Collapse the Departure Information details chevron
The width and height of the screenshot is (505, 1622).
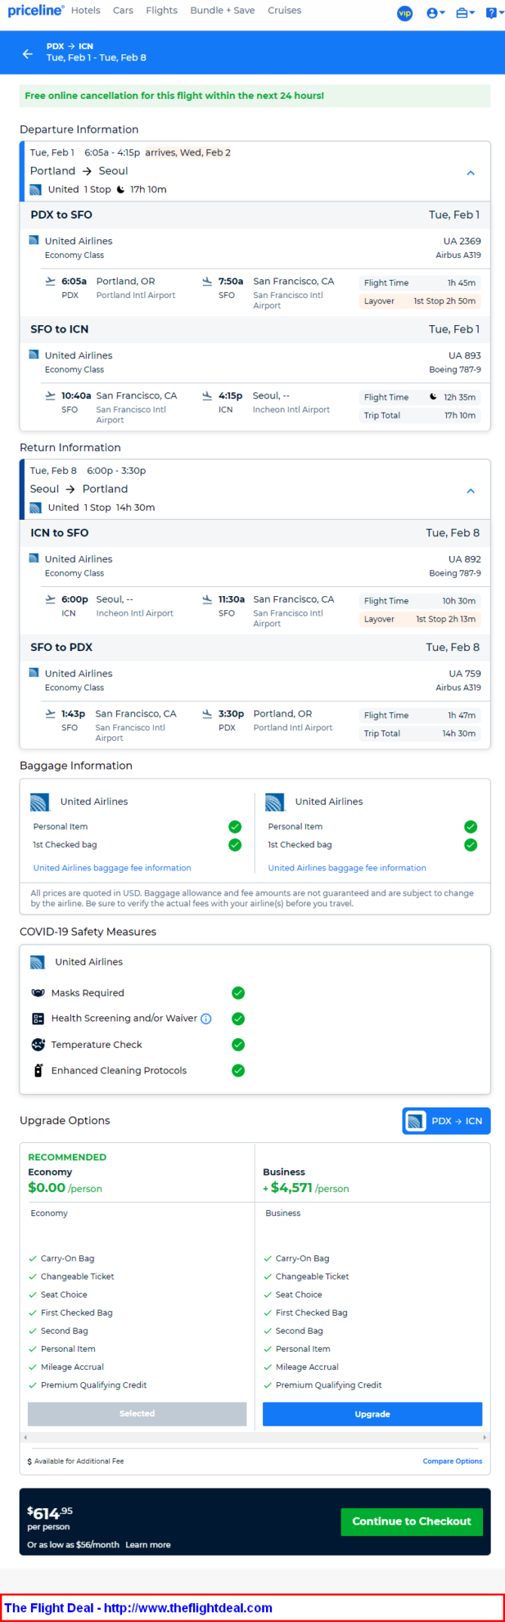(x=470, y=173)
